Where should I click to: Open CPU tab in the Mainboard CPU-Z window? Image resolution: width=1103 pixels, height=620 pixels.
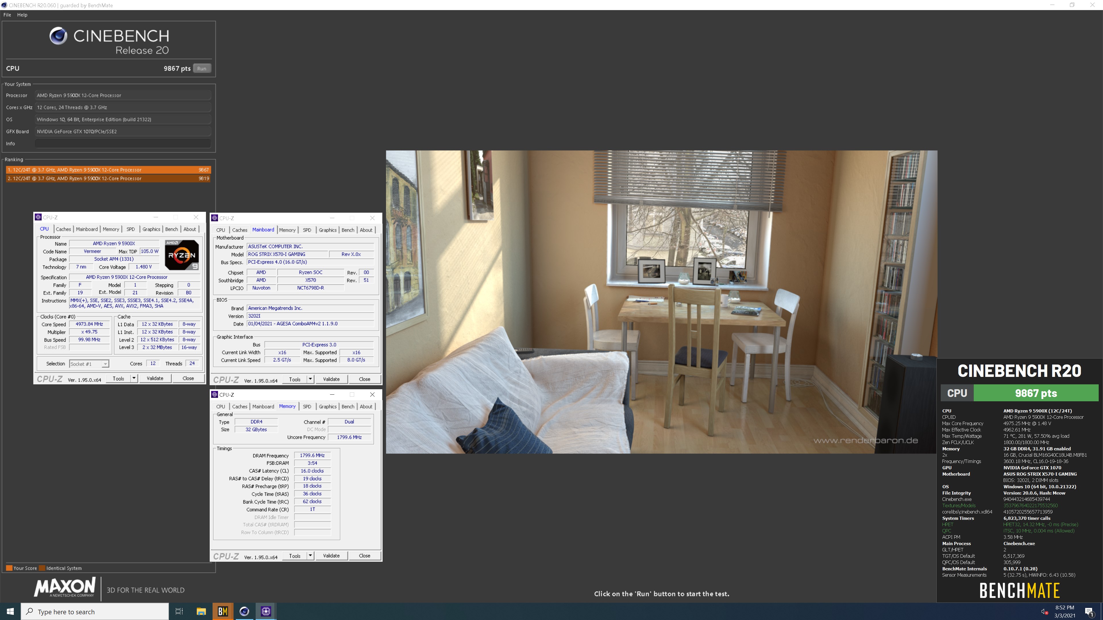tap(221, 230)
